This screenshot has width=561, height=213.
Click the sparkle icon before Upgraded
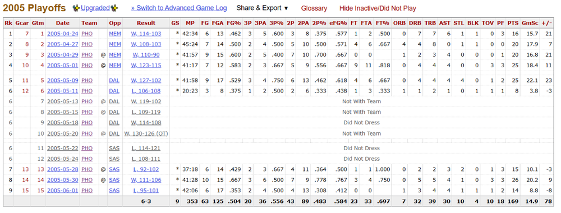pos(76,8)
